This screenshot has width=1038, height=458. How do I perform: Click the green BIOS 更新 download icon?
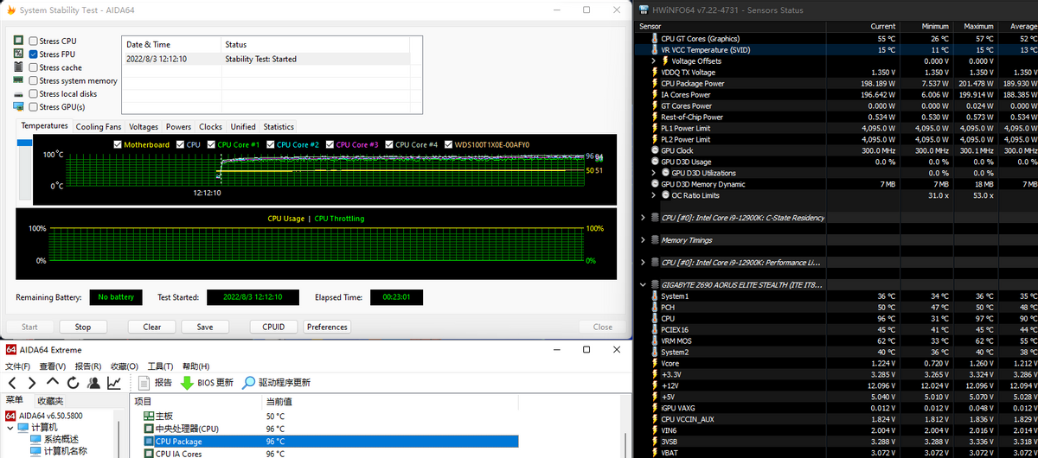point(187,383)
